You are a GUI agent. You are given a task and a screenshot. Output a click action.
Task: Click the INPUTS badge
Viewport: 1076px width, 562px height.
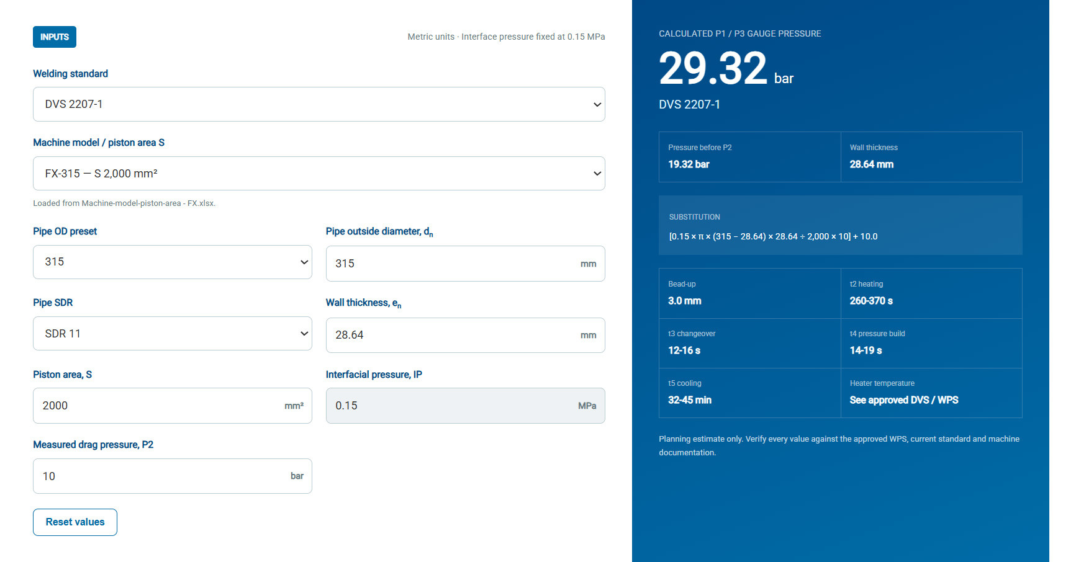pyautogui.click(x=55, y=37)
